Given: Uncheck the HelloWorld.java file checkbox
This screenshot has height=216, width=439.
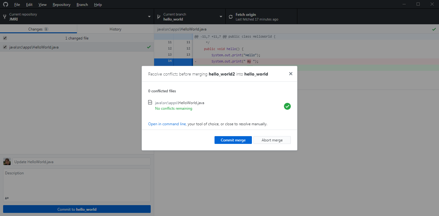Looking at the screenshot, I should click(5, 47).
